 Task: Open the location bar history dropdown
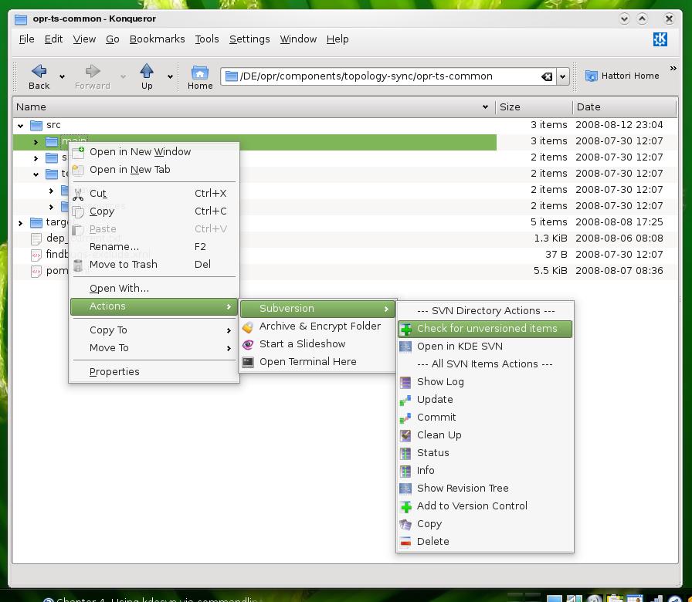click(x=562, y=76)
